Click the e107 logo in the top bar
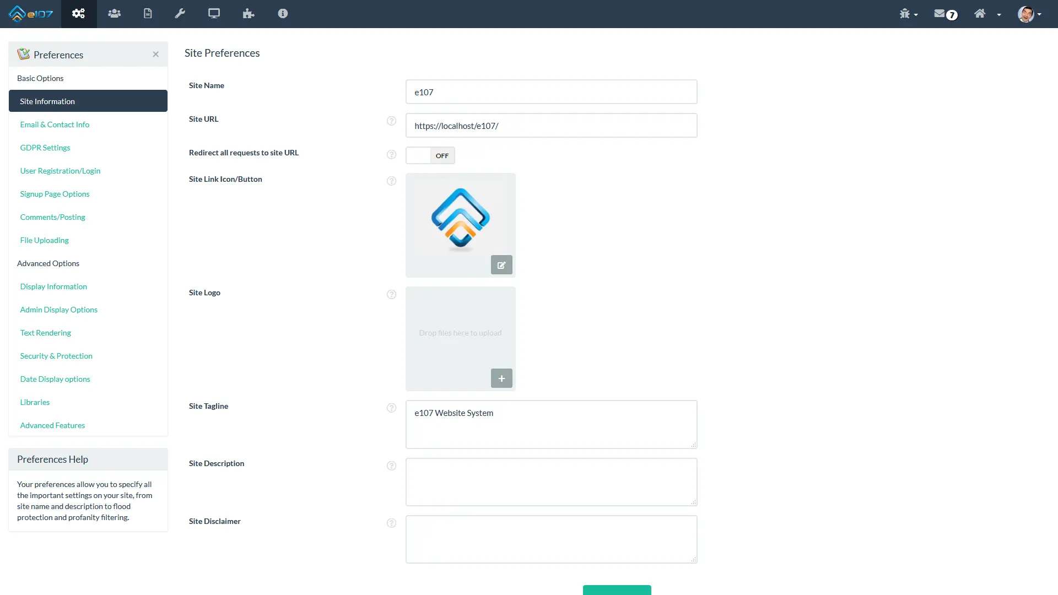 (x=31, y=13)
